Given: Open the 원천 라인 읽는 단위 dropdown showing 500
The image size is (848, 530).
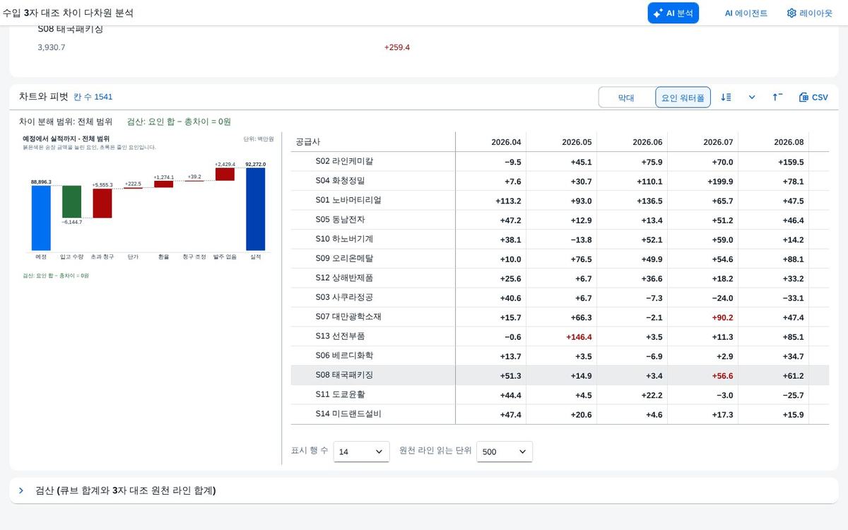Looking at the screenshot, I should [x=505, y=452].
